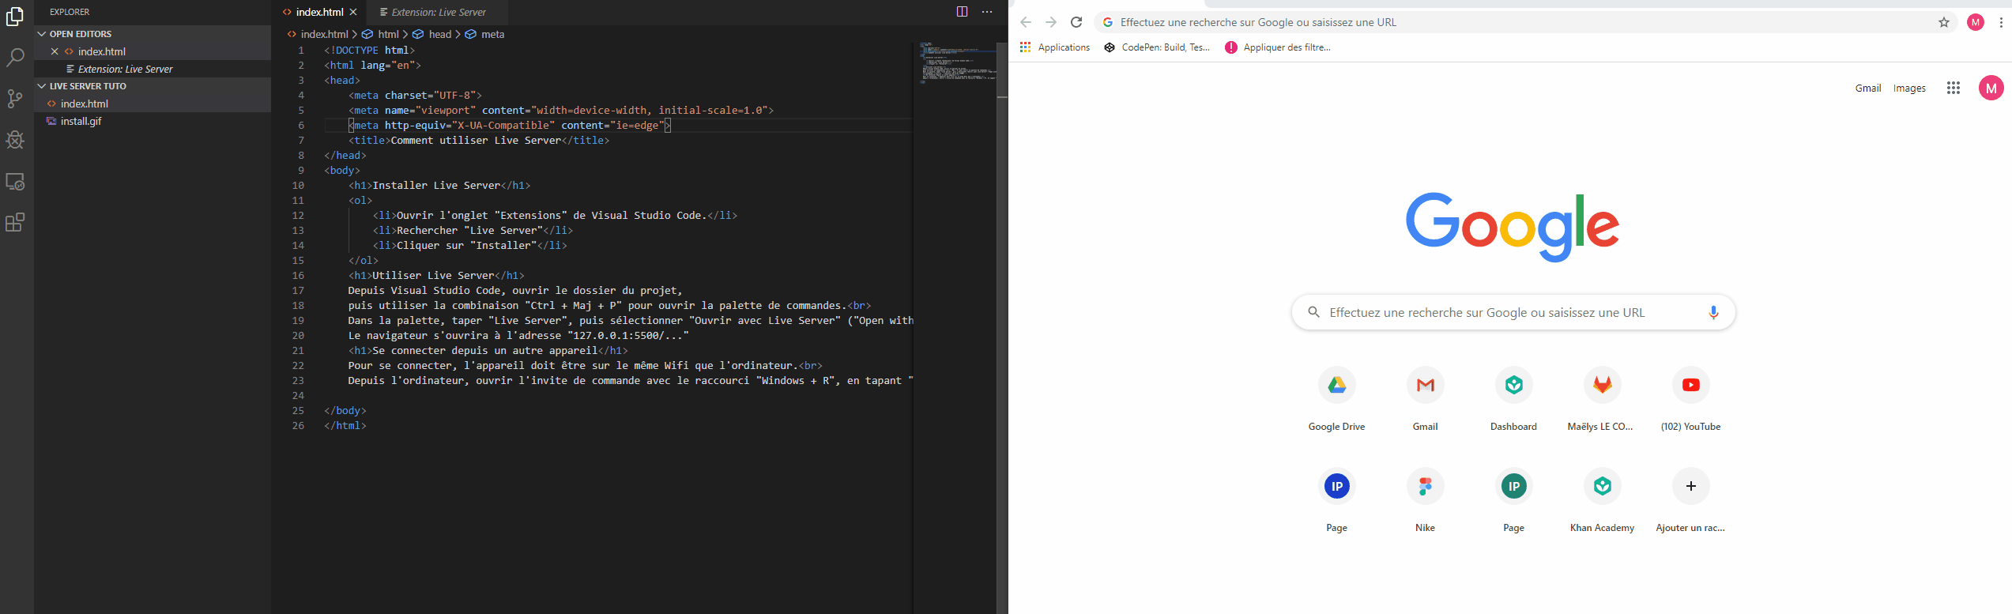Open the Explorer view in VS Code activity bar

15,16
